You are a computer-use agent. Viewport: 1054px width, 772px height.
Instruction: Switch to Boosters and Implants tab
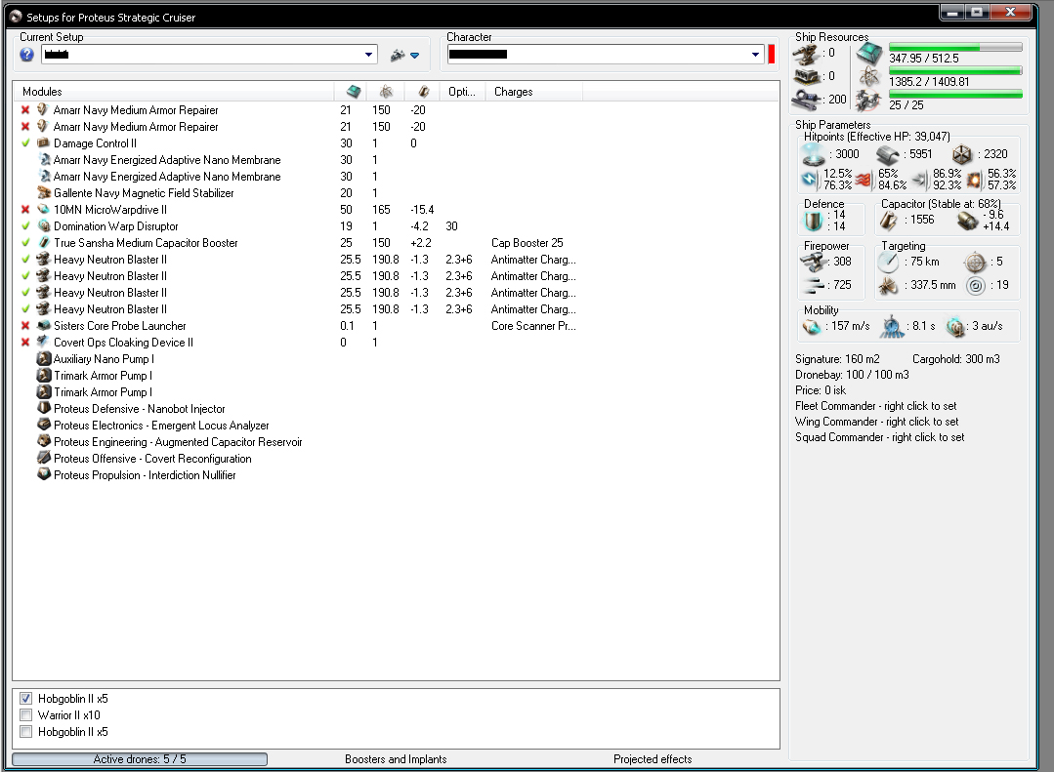(396, 759)
